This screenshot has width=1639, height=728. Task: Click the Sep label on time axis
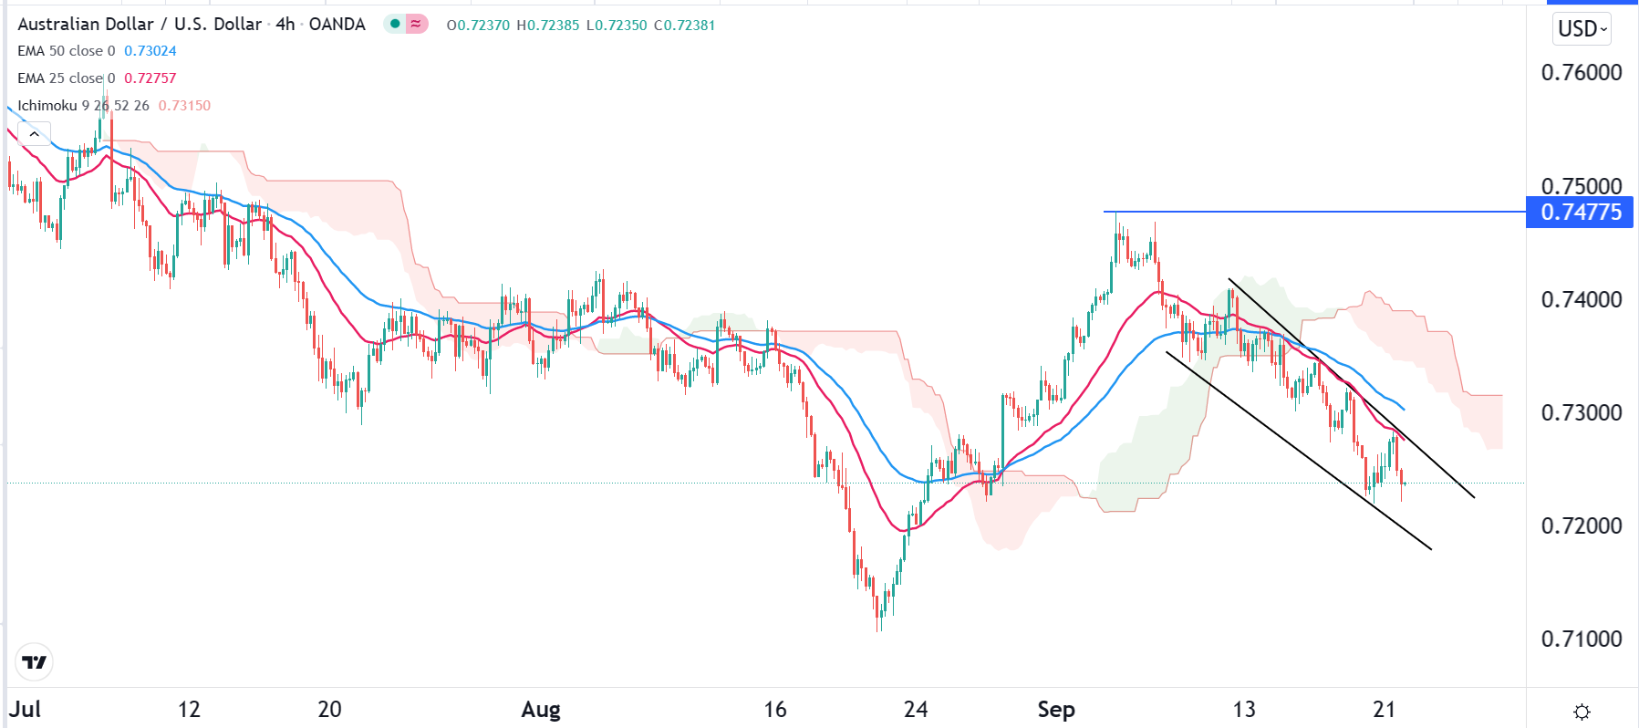pos(1056,709)
